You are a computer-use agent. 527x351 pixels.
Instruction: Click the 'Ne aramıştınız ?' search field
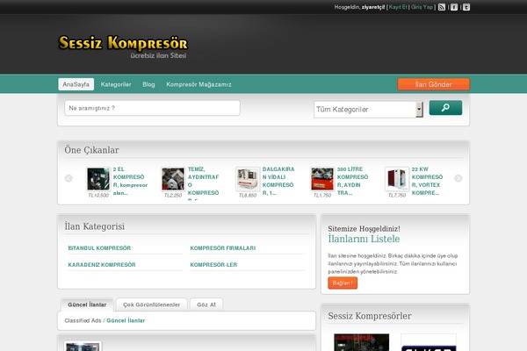pos(152,108)
